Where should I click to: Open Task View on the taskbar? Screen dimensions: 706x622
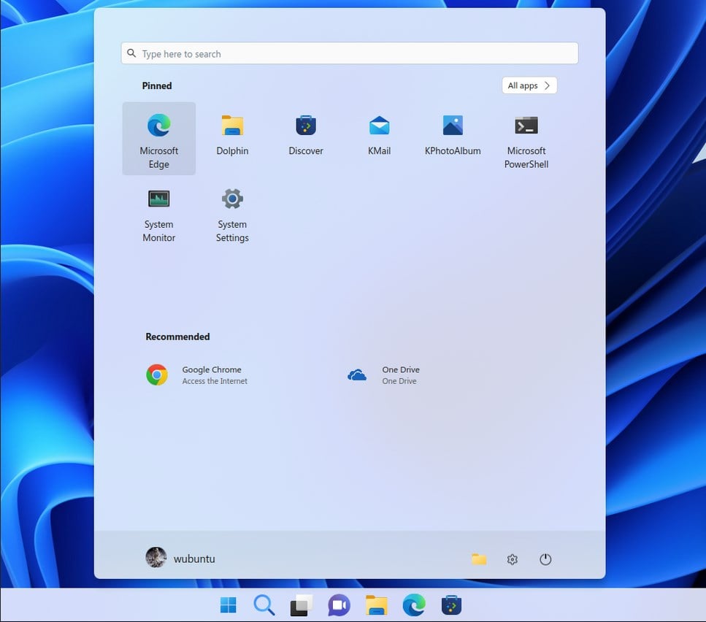302,605
